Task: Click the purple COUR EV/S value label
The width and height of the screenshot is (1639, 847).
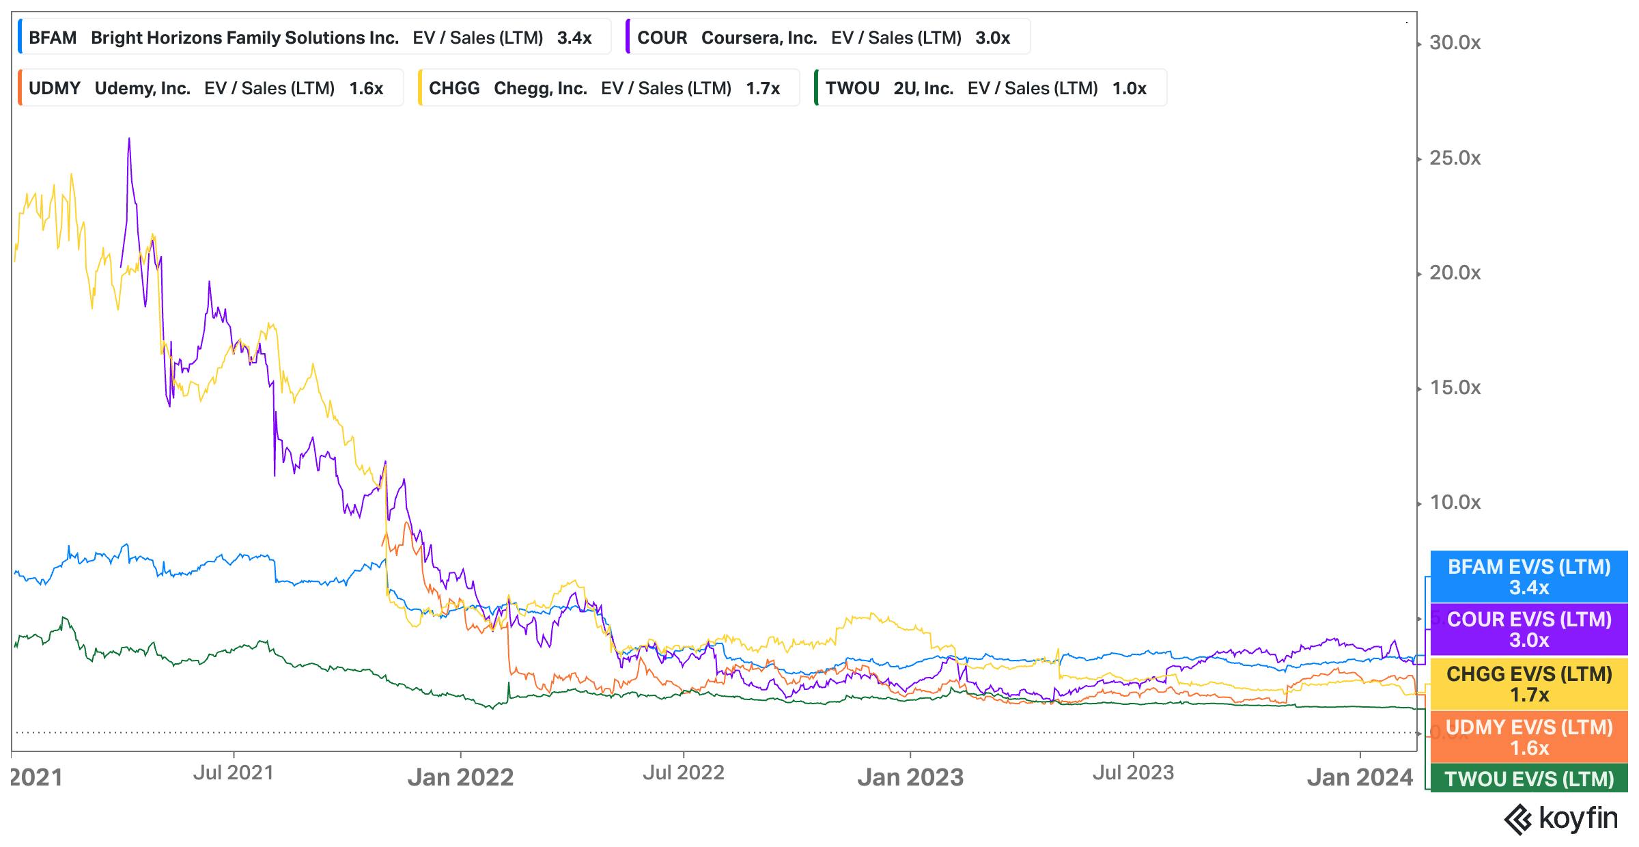Action: pyautogui.click(x=1529, y=630)
